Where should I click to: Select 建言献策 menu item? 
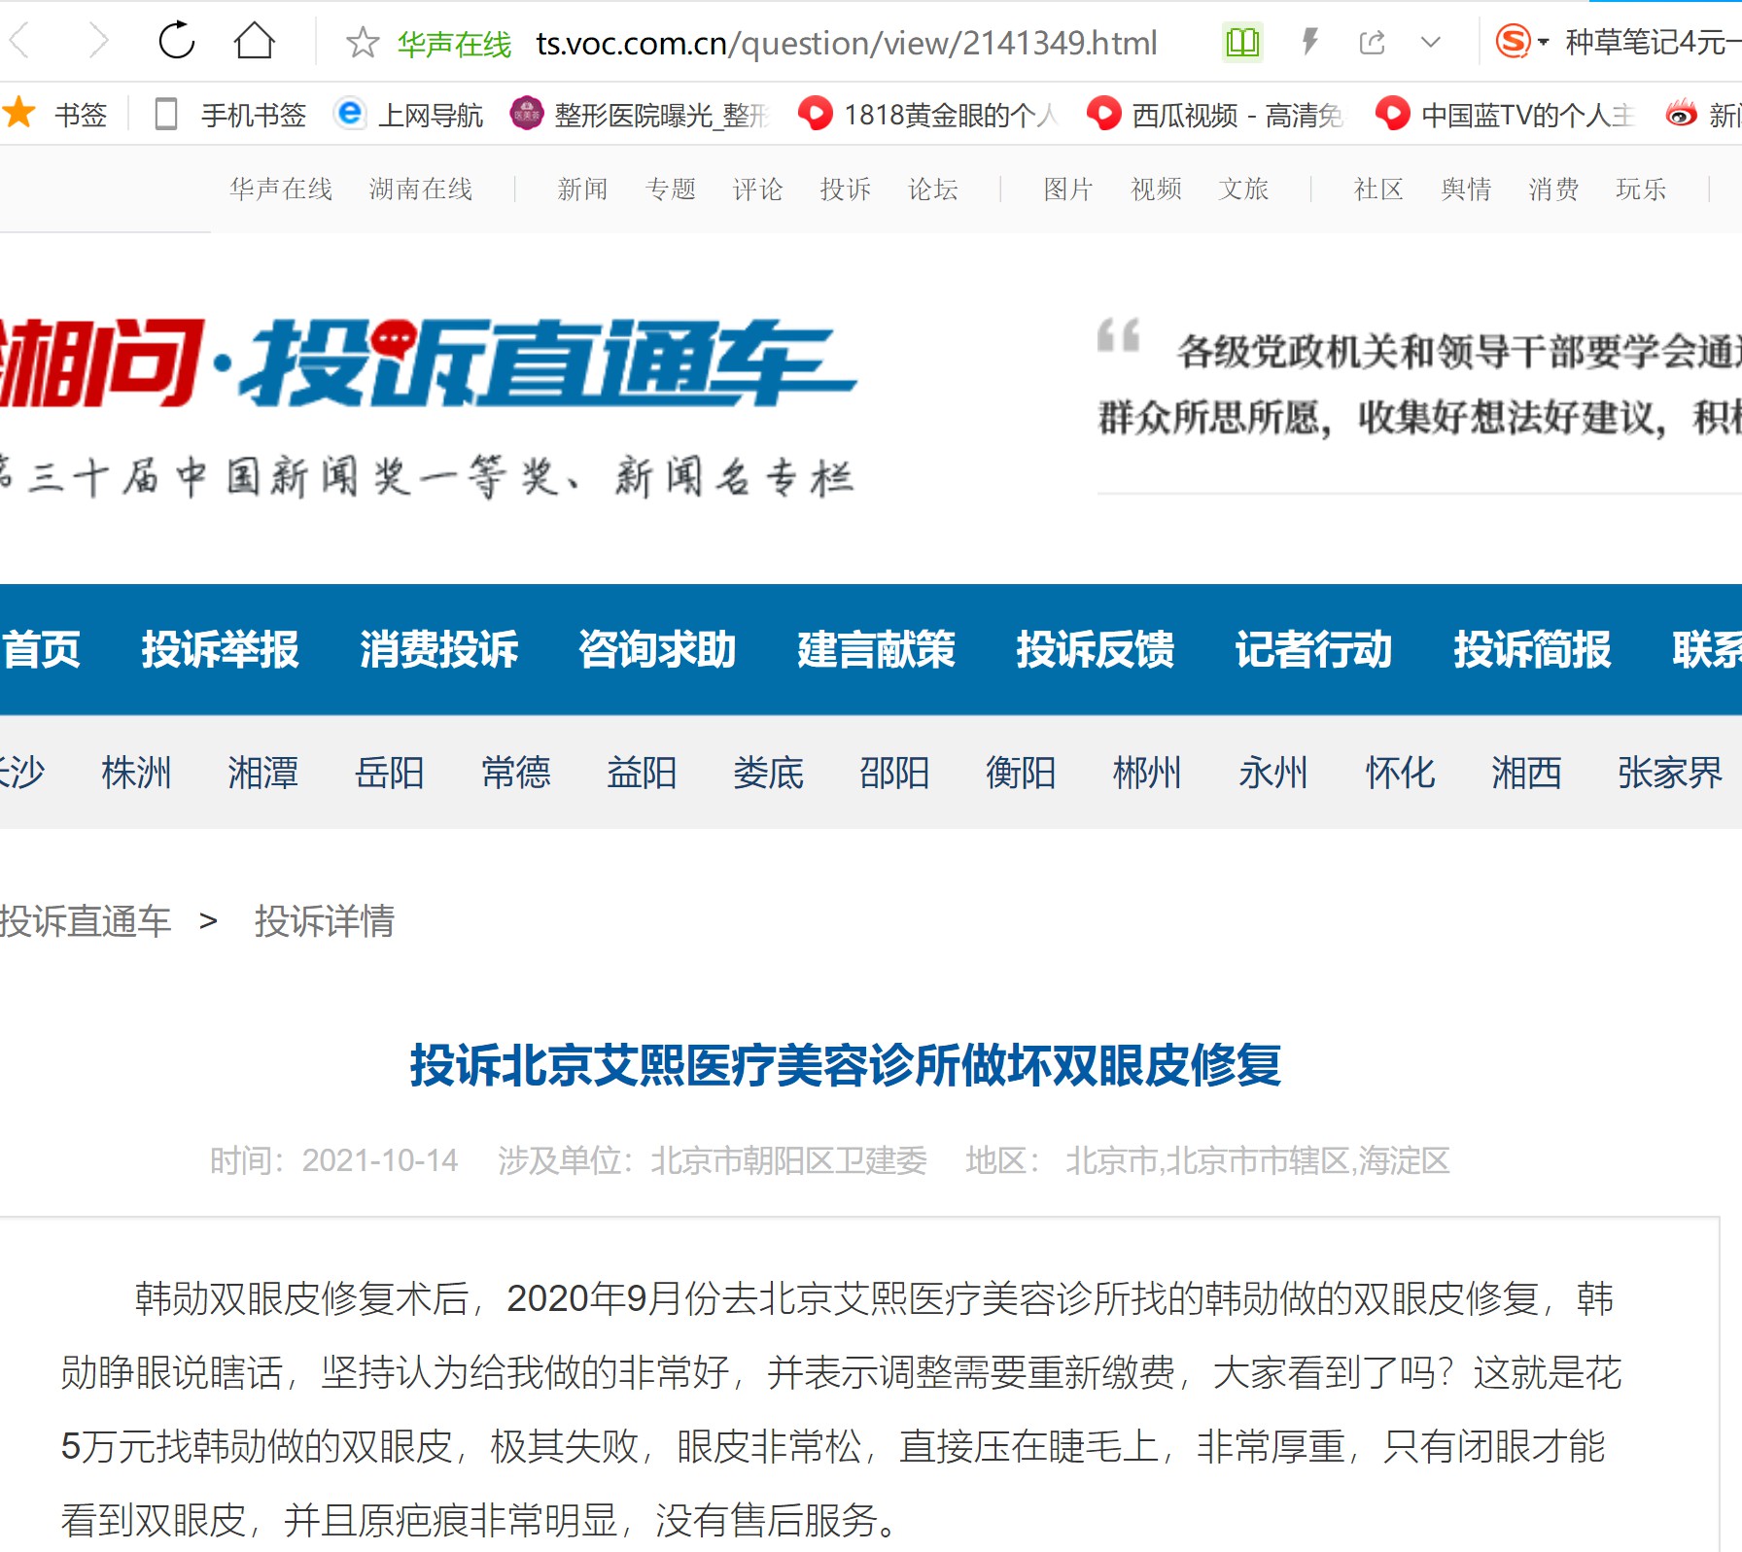click(x=876, y=649)
